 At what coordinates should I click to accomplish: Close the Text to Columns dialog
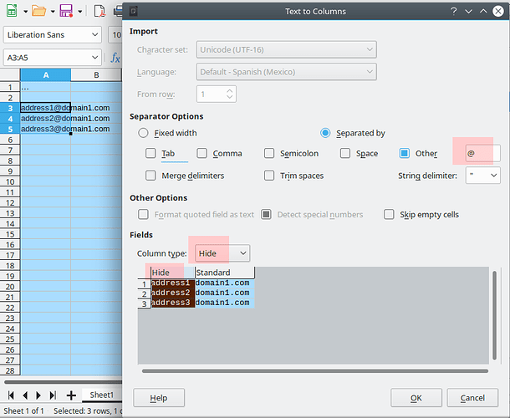pyautogui.click(x=498, y=12)
